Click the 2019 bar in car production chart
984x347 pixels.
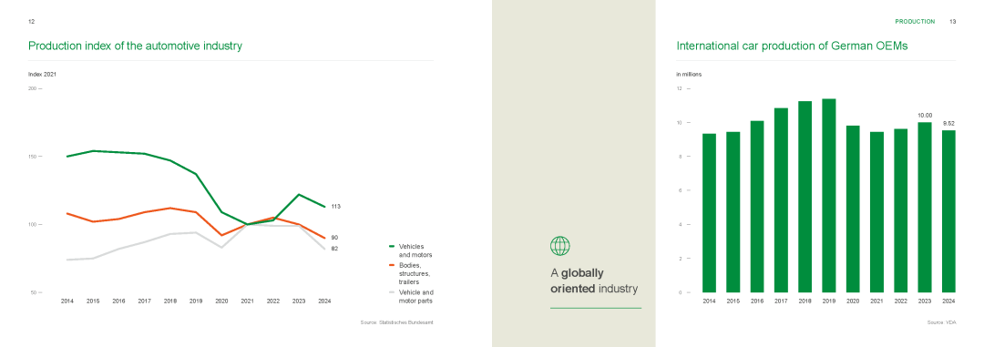(x=829, y=195)
